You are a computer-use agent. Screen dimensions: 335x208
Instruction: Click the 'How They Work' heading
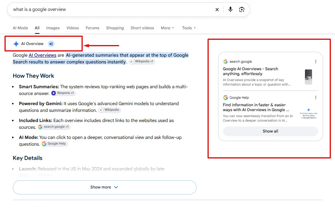coord(33,76)
